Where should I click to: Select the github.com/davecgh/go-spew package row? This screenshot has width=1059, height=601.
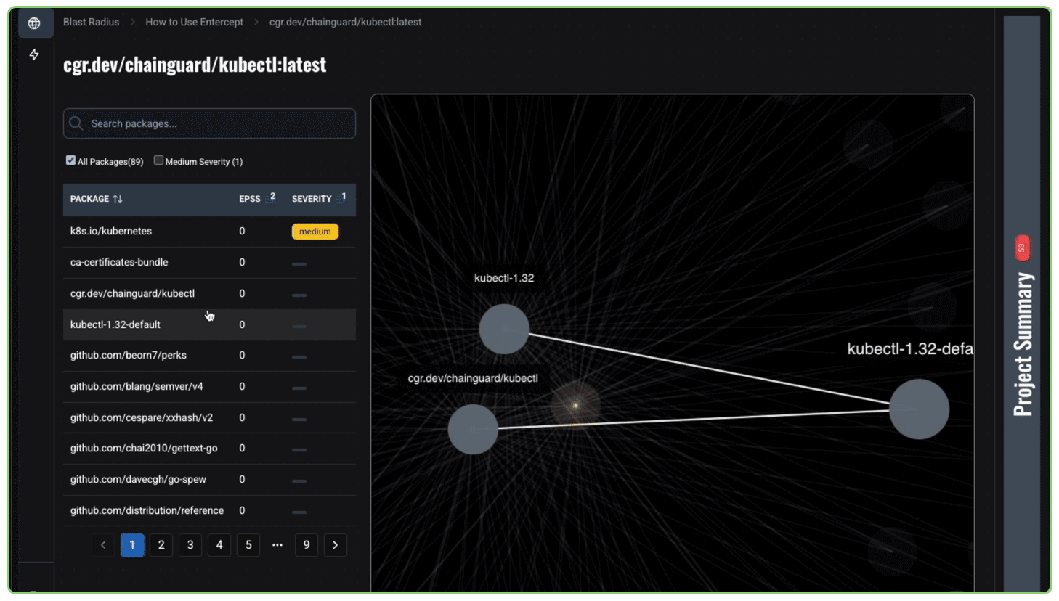(x=209, y=480)
